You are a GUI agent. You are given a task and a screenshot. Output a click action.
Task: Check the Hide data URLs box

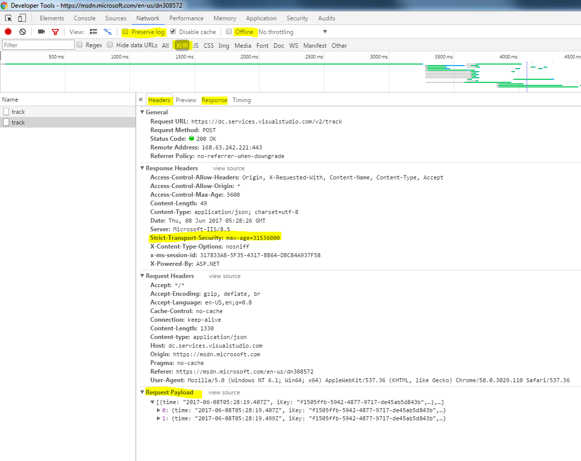pyautogui.click(x=110, y=45)
